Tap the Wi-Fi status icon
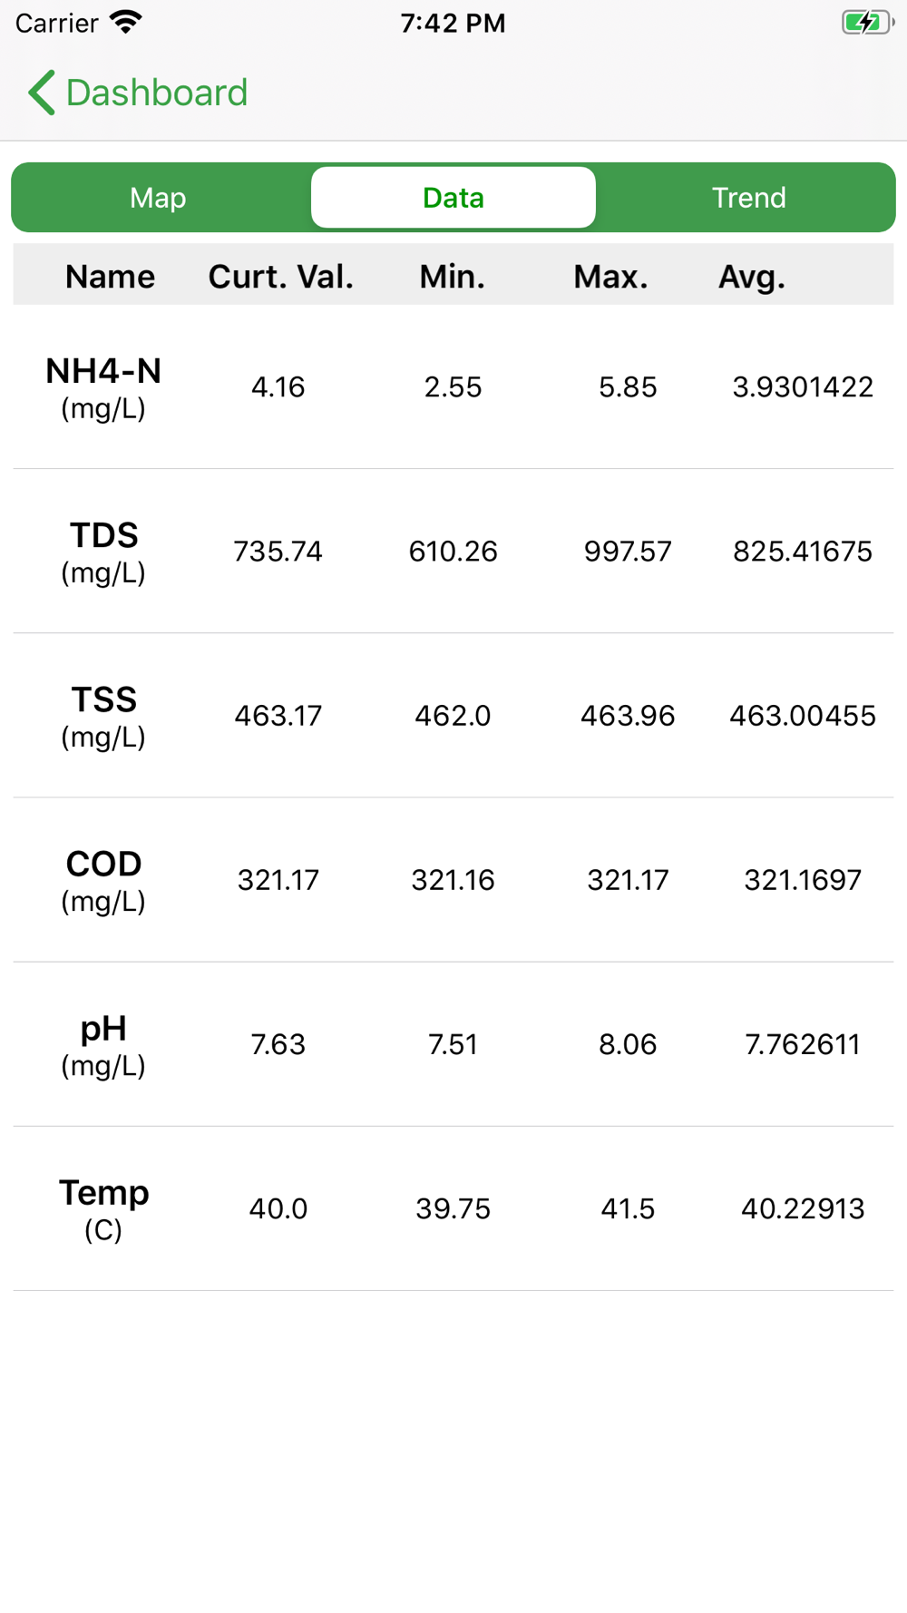 125,23
